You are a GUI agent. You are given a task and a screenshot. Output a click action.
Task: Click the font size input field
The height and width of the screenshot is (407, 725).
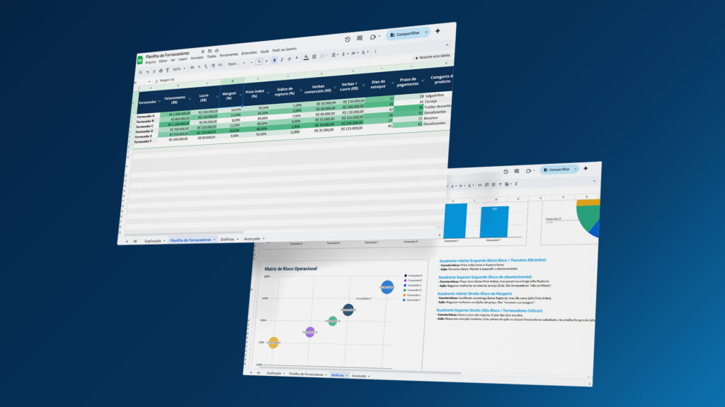258,61
